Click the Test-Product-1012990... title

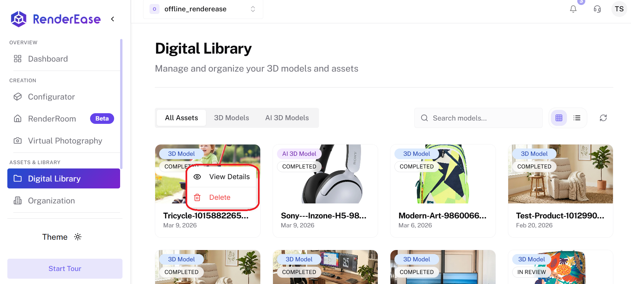coord(560,216)
